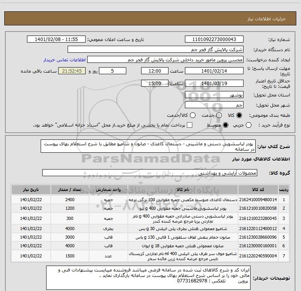This screenshot has height=291, width=301.
Task: Click the price validity date 1401/03/19
Action: point(214,83)
